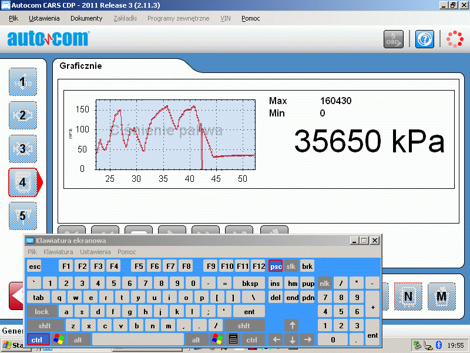470x353 pixels.
Task: Toggle the right alt key
Action: (196, 339)
